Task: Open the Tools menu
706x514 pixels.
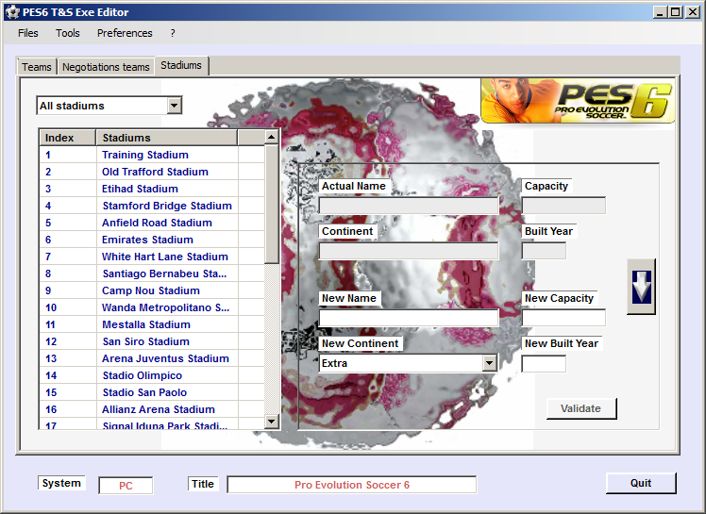Action: click(x=68, y=33)
